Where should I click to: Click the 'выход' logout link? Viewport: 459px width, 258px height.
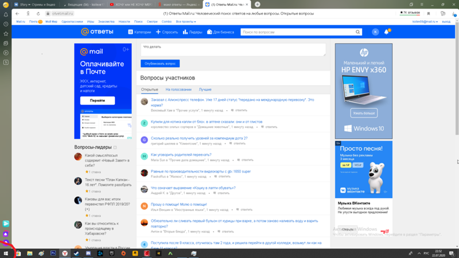pyautogui.click(x=446, y=22)
